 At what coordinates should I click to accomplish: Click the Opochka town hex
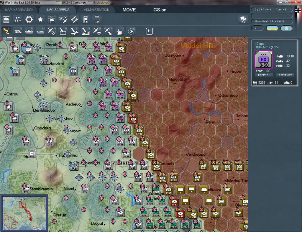point(33,130)
